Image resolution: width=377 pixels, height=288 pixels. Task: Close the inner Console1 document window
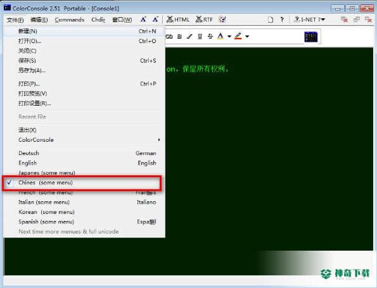(x=368, y=20)
